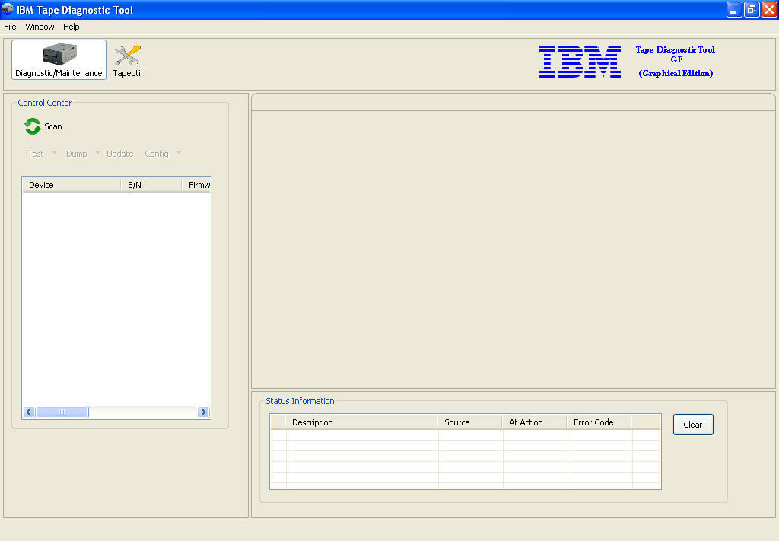Click the Update action
Screen dimensions: 779x541
(x=119, y=154)
